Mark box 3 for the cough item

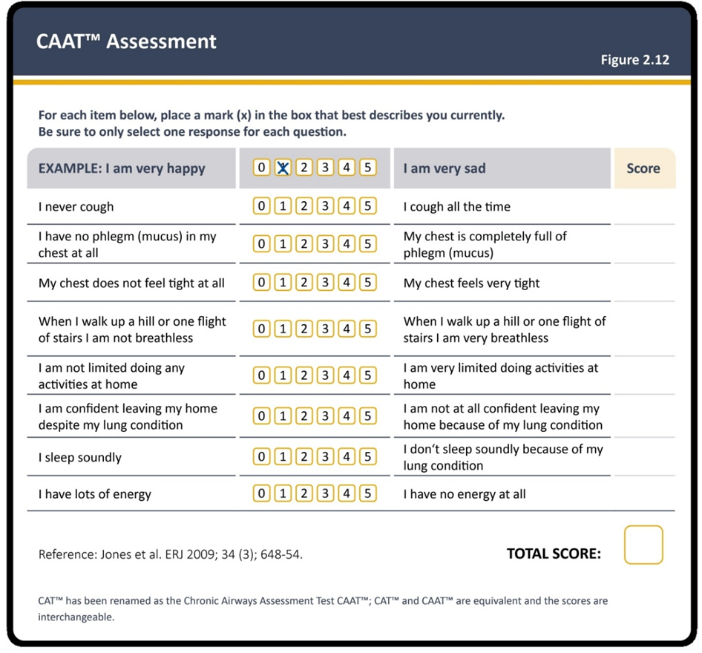click(325, 206)
